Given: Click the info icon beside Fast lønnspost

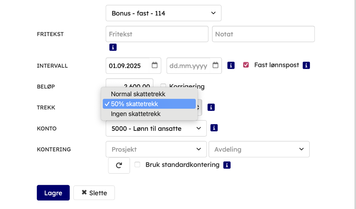Looking at the screenshot, I should 306,65.
